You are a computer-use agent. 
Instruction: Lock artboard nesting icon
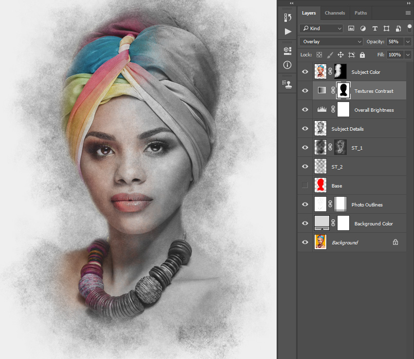pos(352,55)
